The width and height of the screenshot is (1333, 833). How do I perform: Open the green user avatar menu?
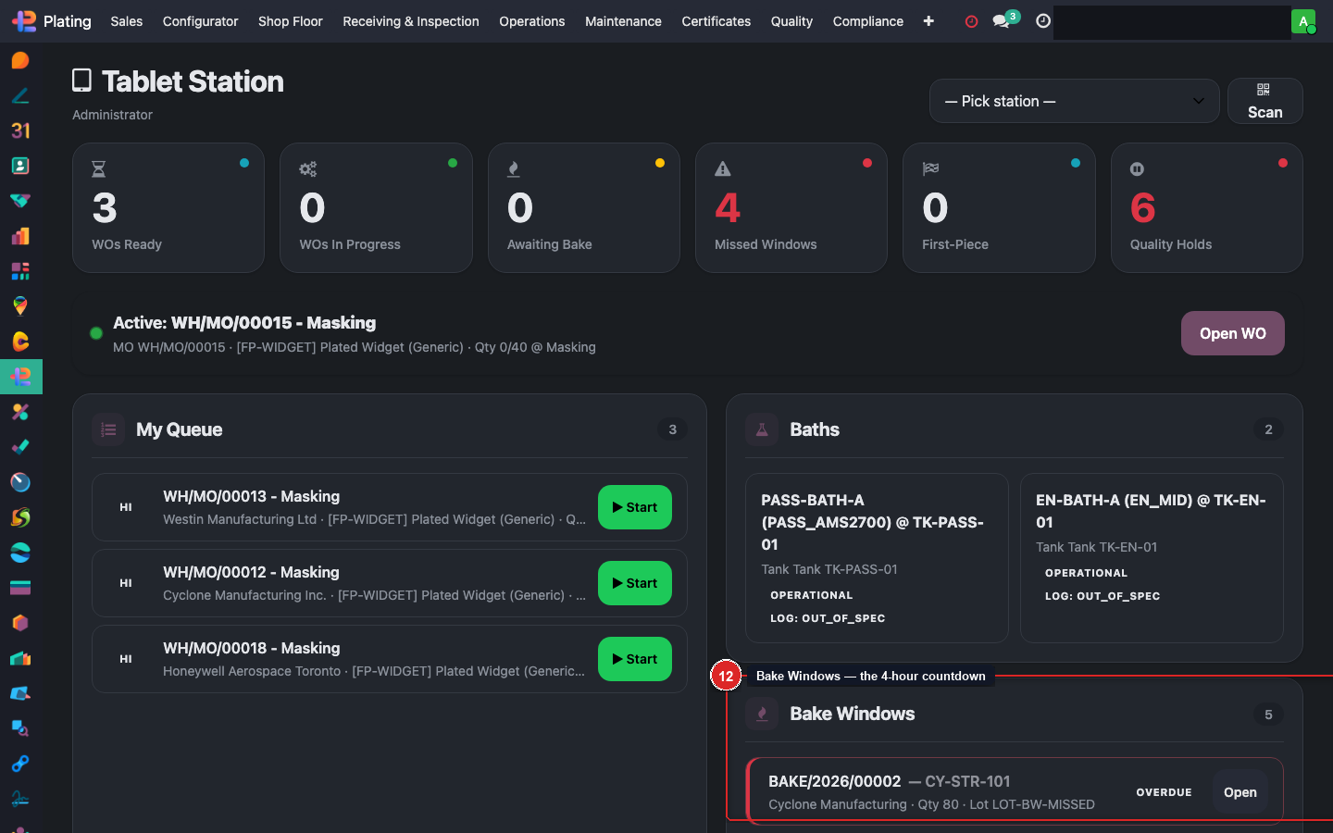coord(1302,21)
